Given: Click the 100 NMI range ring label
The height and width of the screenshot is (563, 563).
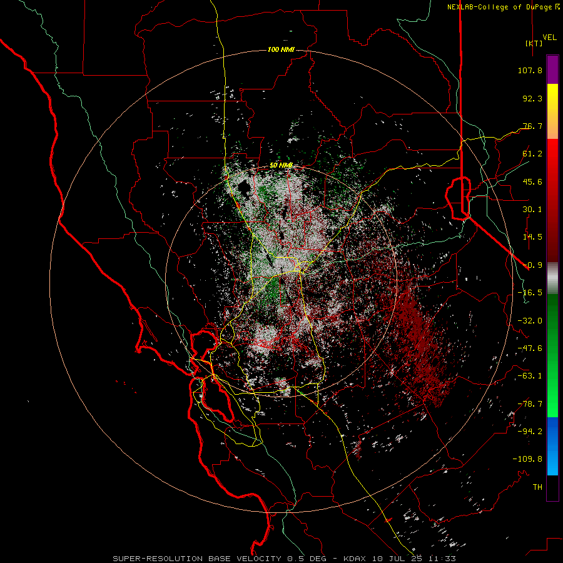Looking at the screenshot, I should [281, 49].
